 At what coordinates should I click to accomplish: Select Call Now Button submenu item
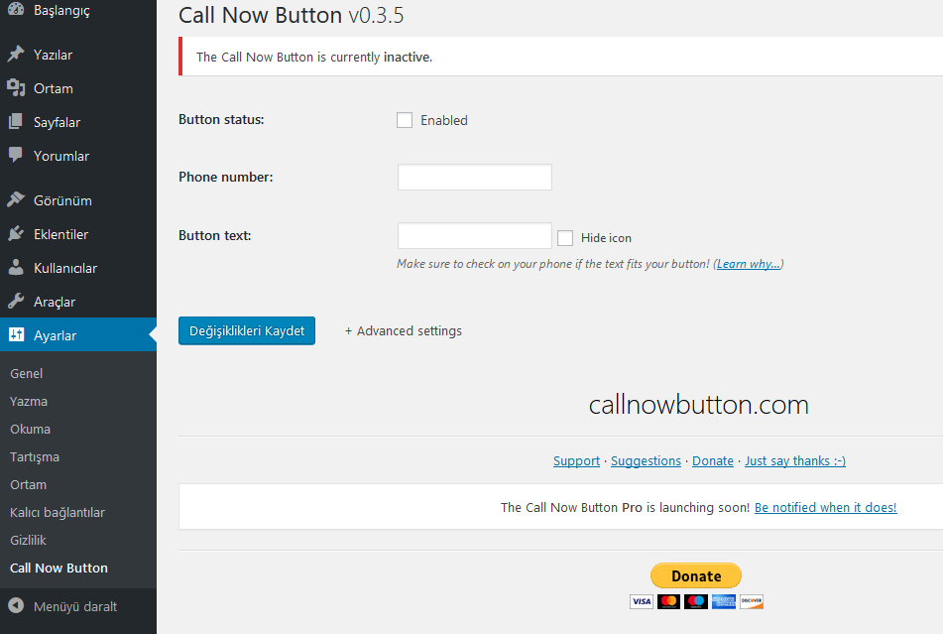[59, 568]
